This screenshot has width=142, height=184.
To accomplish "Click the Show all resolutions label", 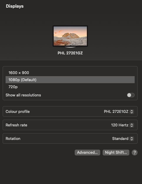I will 23,95.
